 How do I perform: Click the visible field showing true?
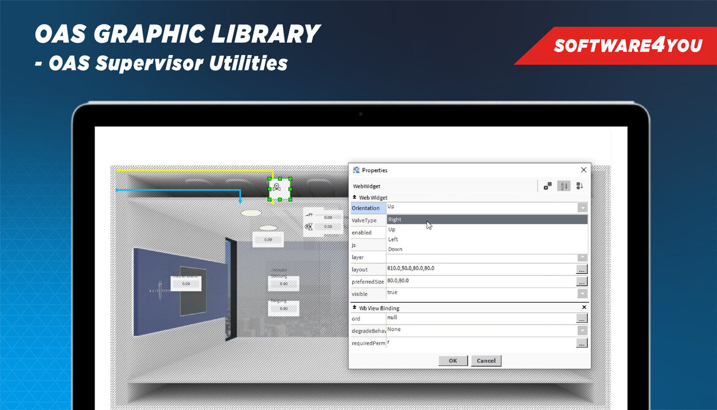482,293
